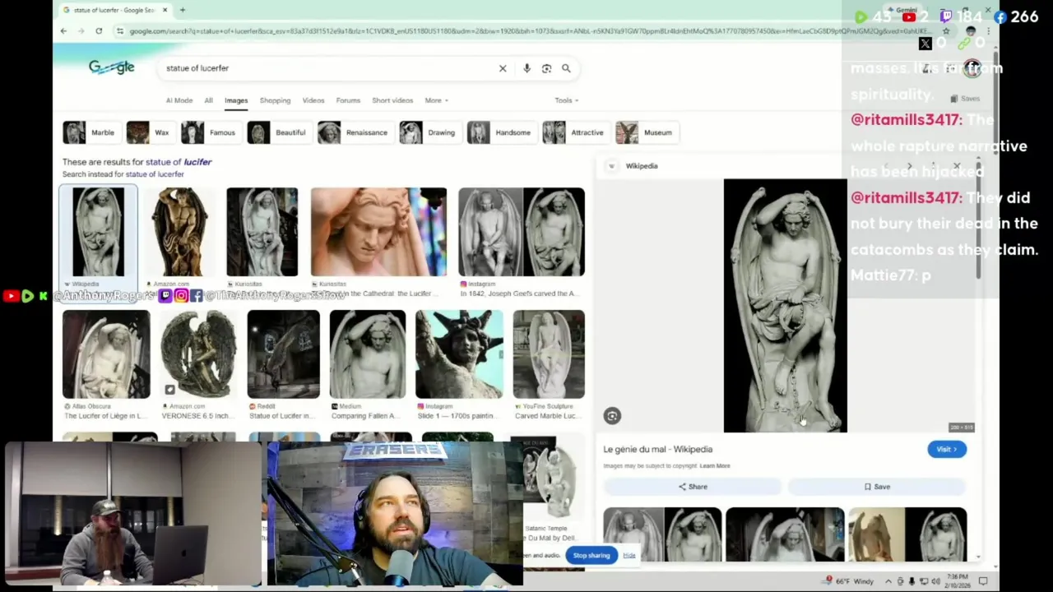Filter results by Renaissance chip
Screen dimensions: 1053x592
[355, 132]
